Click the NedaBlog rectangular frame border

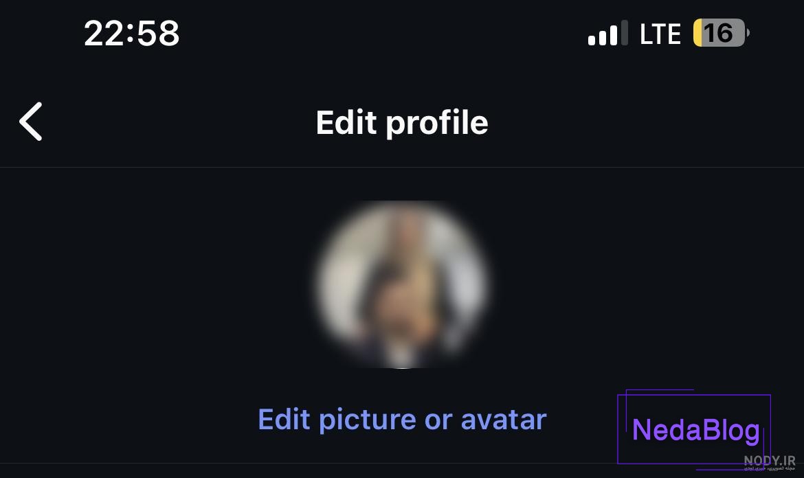(694, 395)
